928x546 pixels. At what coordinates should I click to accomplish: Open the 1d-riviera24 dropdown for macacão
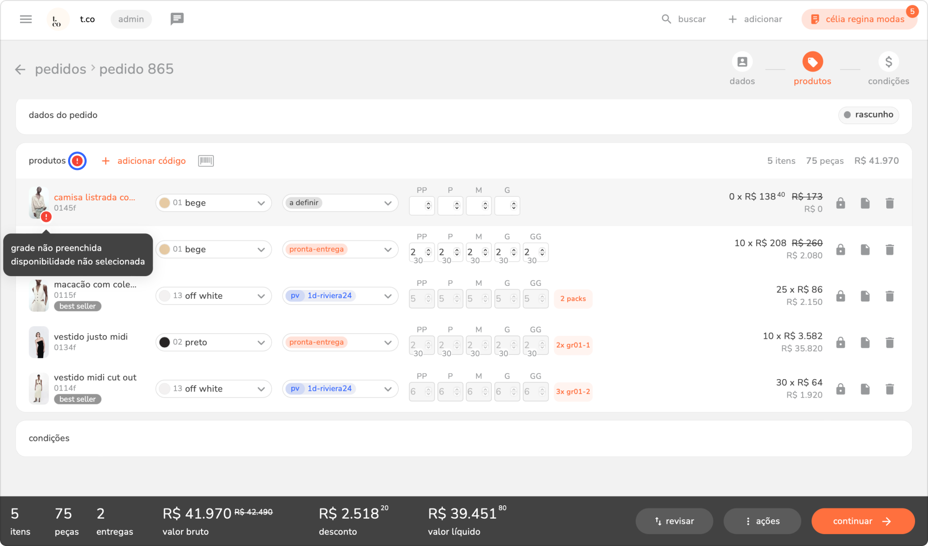[340, 296]
